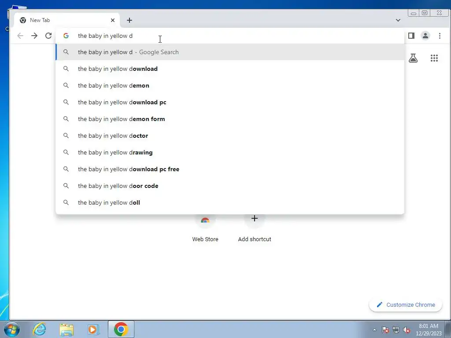
Task: Open a new tab with plus button
Action: [x=129, y=20]
